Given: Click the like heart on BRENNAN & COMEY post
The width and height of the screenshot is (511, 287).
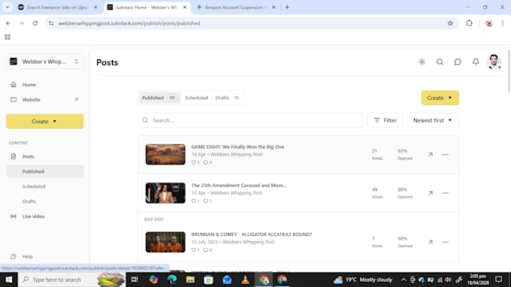Looking at the screenshot, I should point(194,250).
